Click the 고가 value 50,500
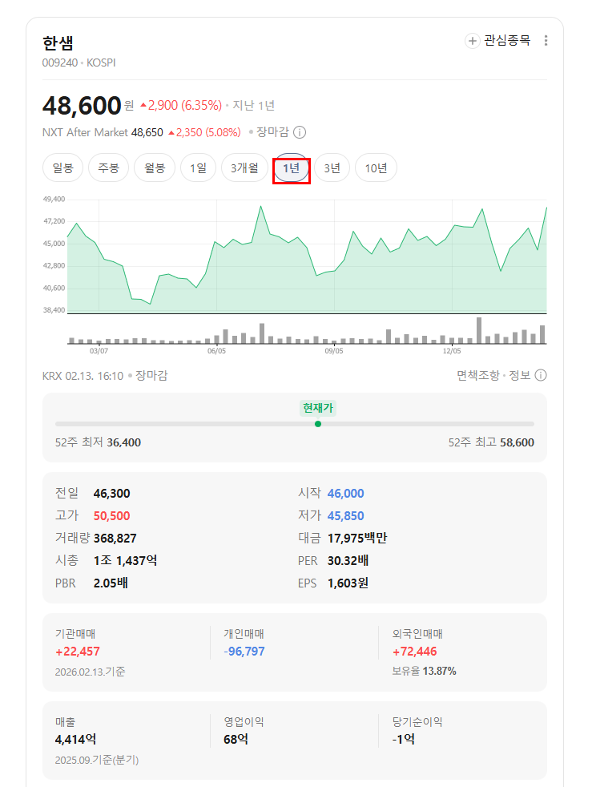592x787 pixels. coord(112,516)
